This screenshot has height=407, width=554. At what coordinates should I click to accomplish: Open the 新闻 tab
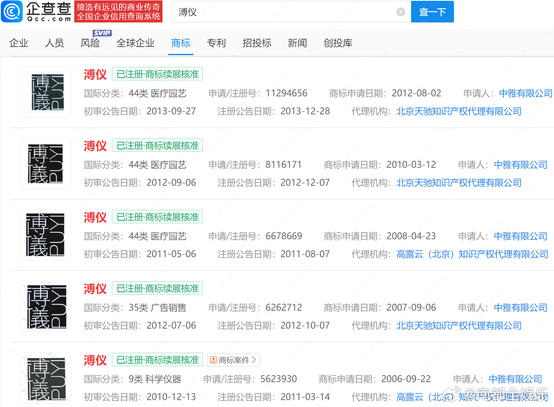coord(297,43)
